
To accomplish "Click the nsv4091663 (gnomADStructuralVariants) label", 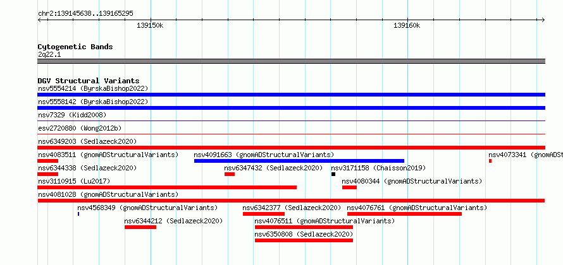I will click(x=264, y=155).
